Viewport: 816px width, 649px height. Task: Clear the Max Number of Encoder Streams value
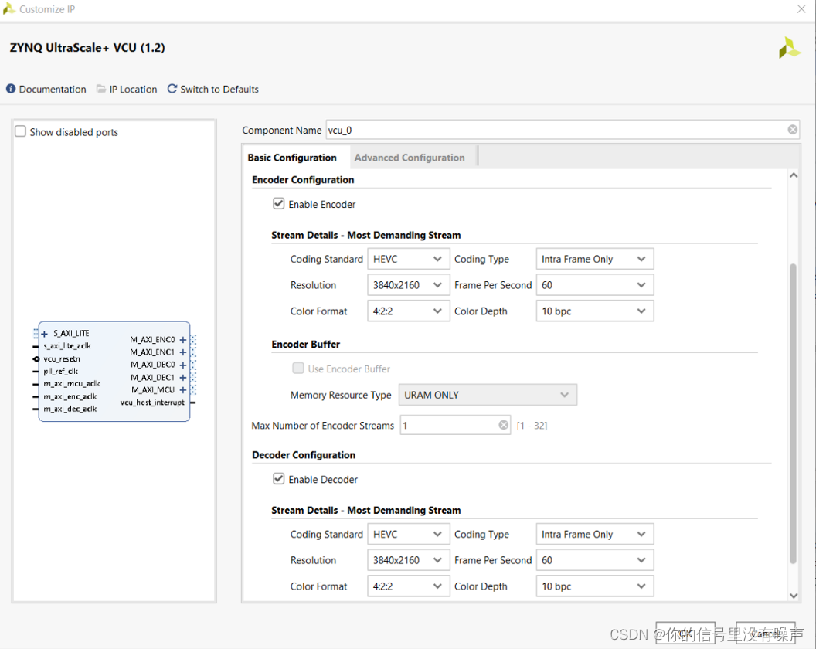(503, 425)
